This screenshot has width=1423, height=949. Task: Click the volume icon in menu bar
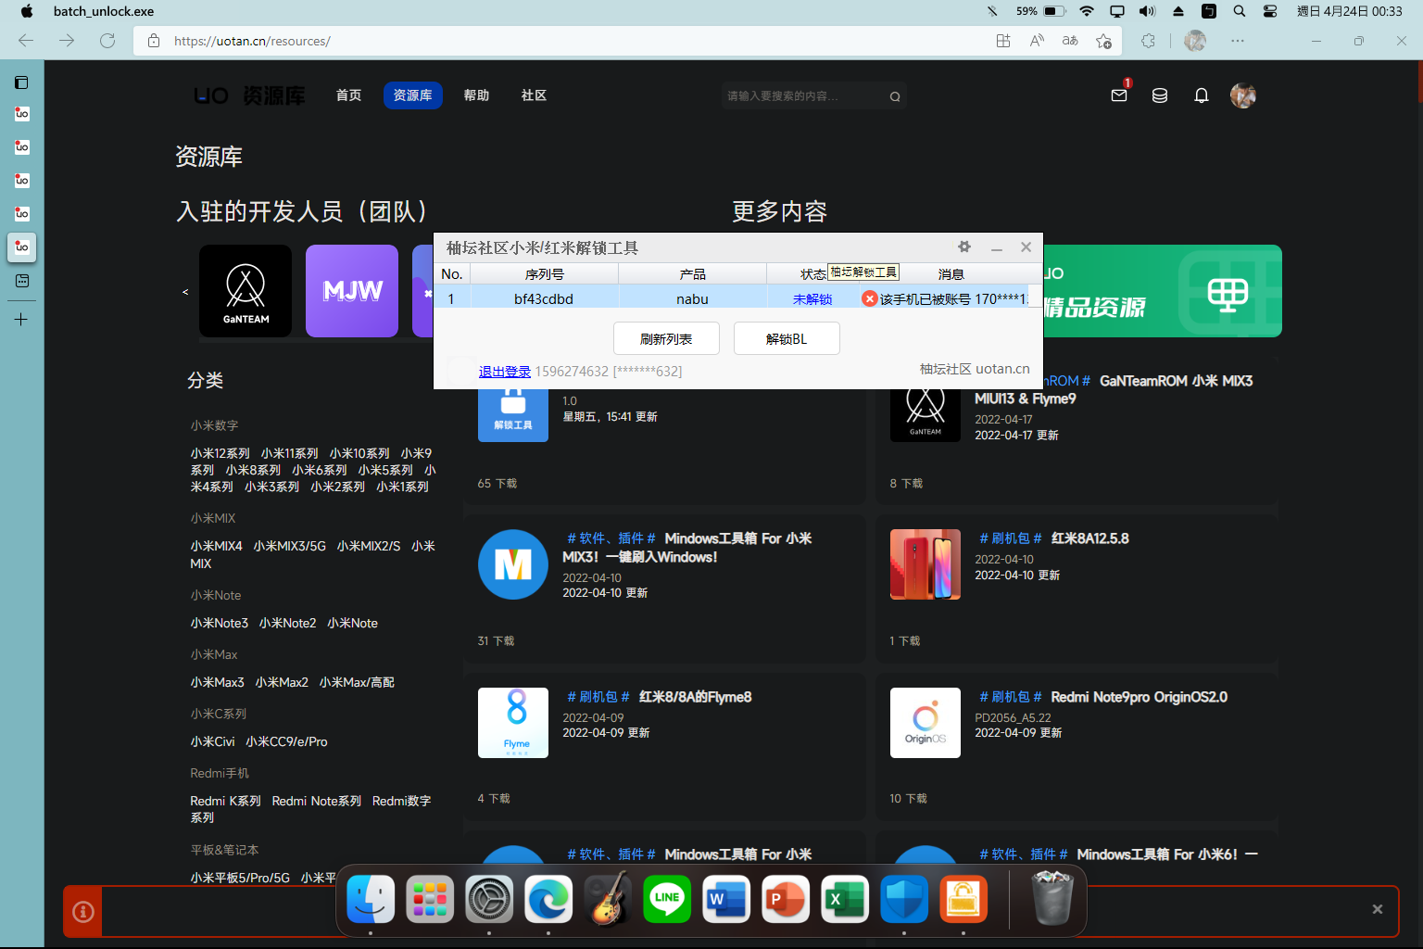point(1147,11)
